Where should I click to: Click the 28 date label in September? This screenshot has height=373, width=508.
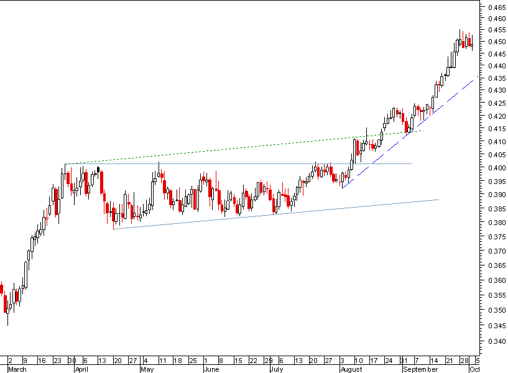[464, 361]
